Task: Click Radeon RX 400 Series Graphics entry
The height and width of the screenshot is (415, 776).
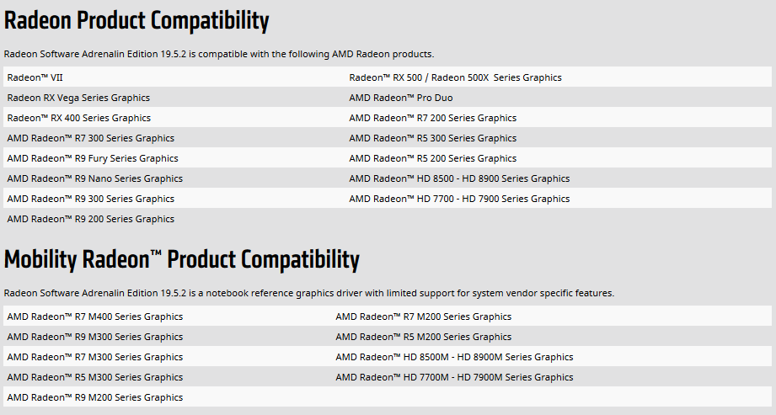Action: pos(78,118)
